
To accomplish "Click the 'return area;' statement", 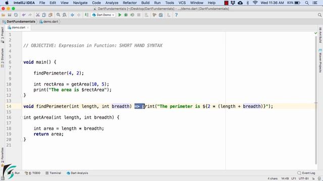I will [x=48, y=134].
